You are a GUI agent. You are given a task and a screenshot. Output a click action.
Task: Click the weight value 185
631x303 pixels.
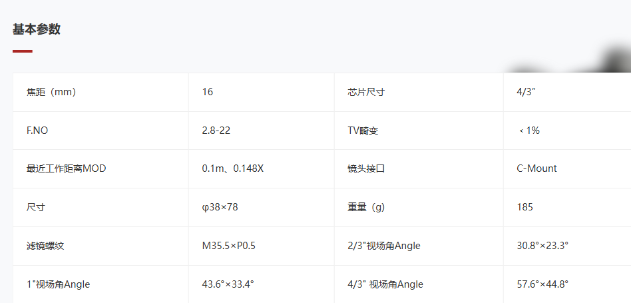click(525, 207)
